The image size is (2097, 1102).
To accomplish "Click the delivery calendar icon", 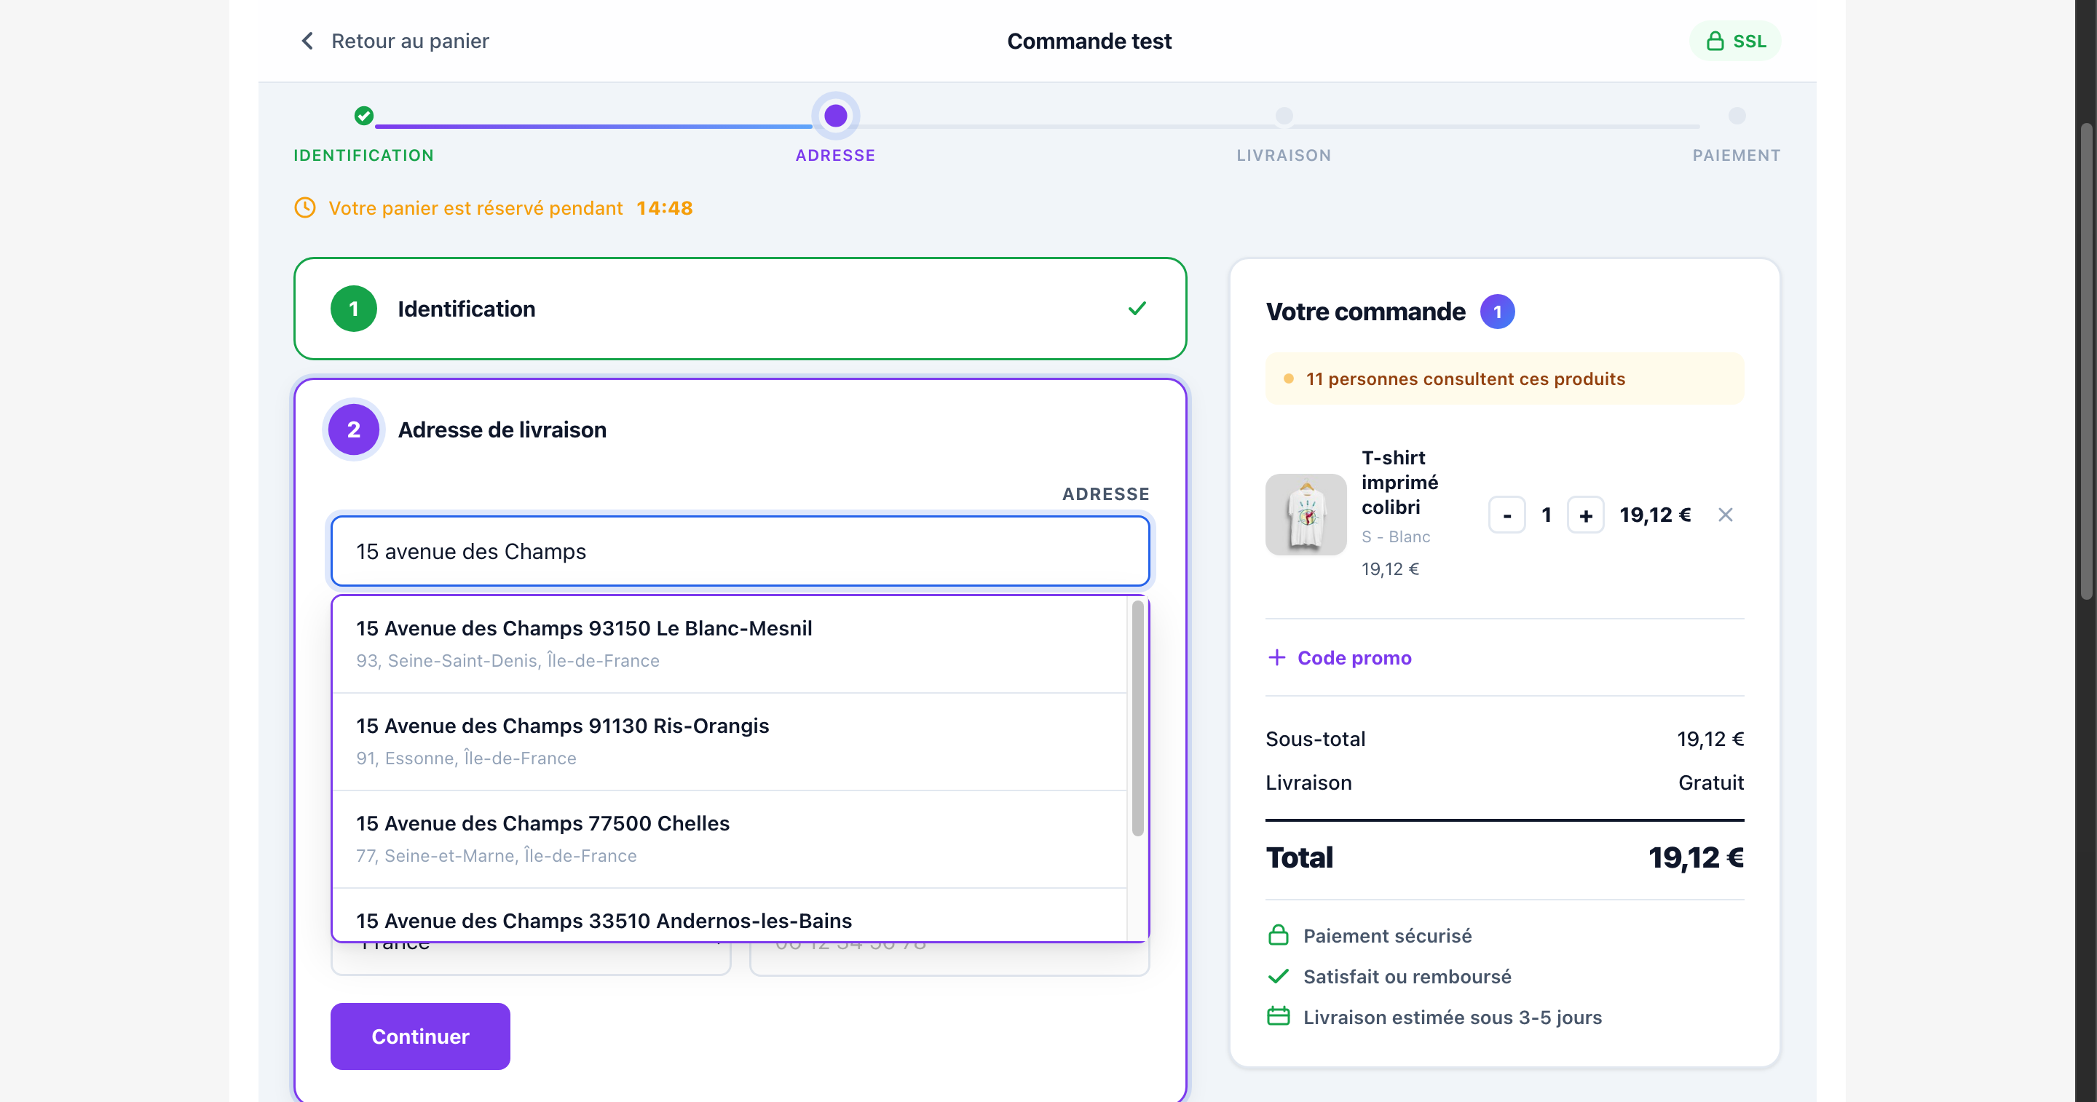I will pos(1278,1017).
